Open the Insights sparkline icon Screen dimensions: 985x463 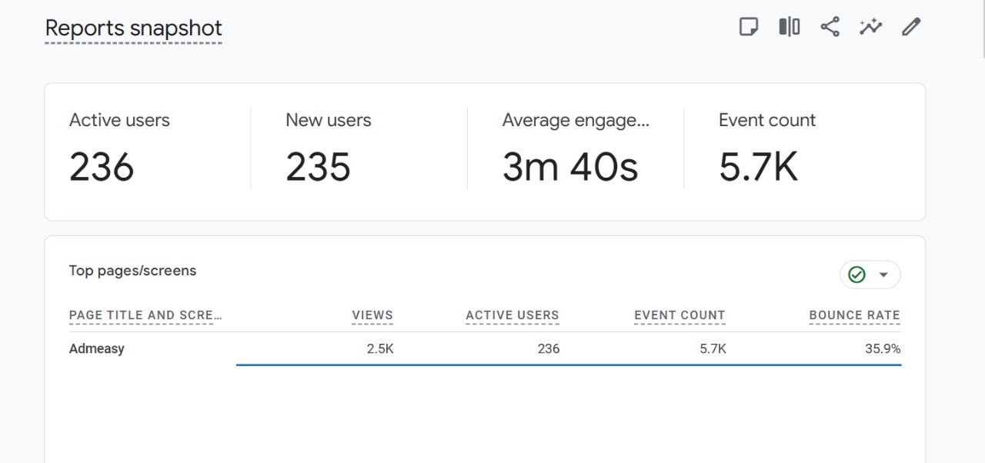pyautogui.click(x=870, y=27)
